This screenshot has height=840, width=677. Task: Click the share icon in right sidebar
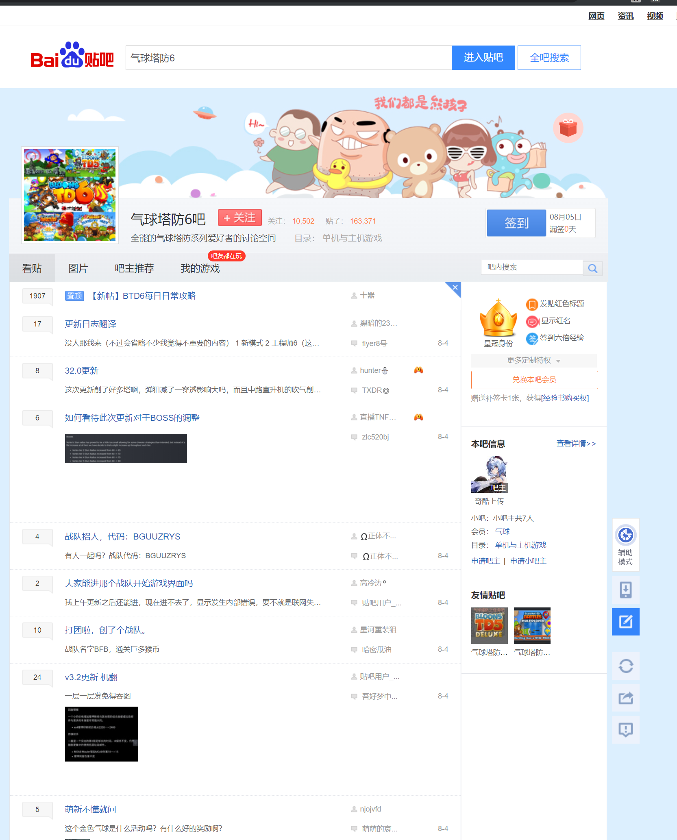coord(625,698)
